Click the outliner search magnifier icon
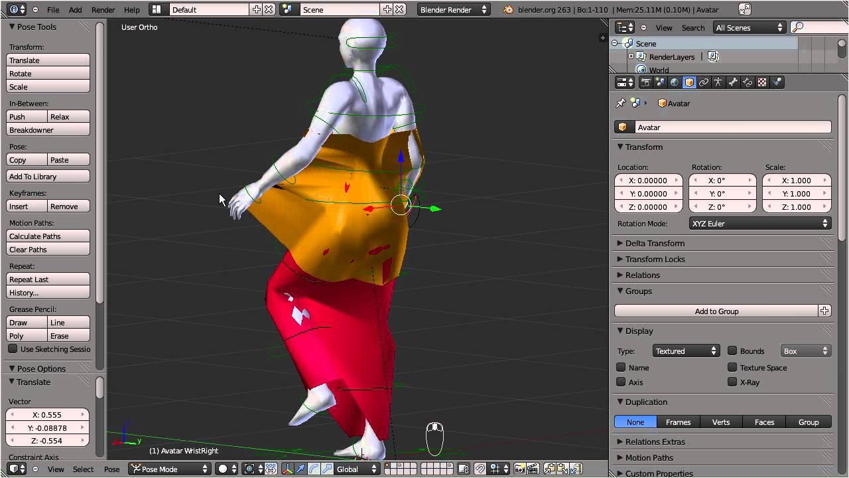The image size is (849, 478). [x=798, y=27]
